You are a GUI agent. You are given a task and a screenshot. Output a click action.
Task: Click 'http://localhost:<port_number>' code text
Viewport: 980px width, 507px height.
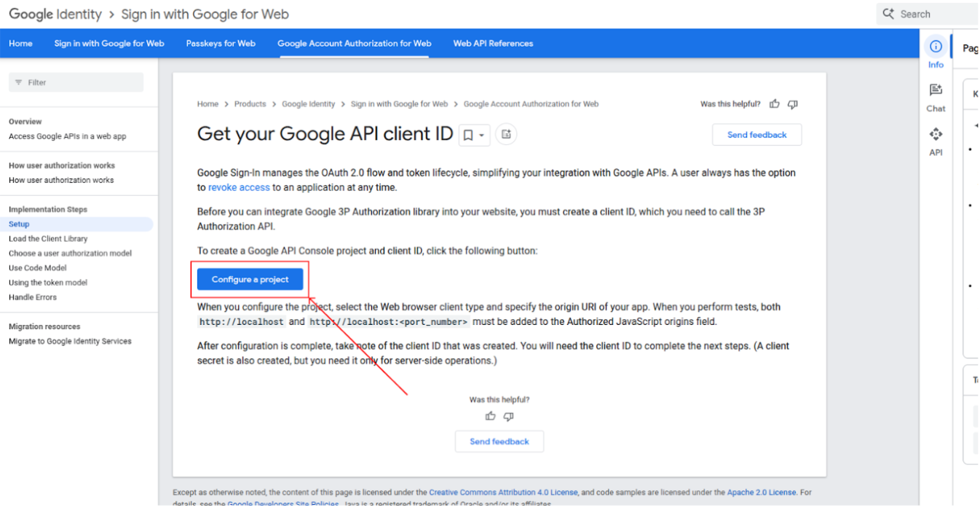point(389,322)
